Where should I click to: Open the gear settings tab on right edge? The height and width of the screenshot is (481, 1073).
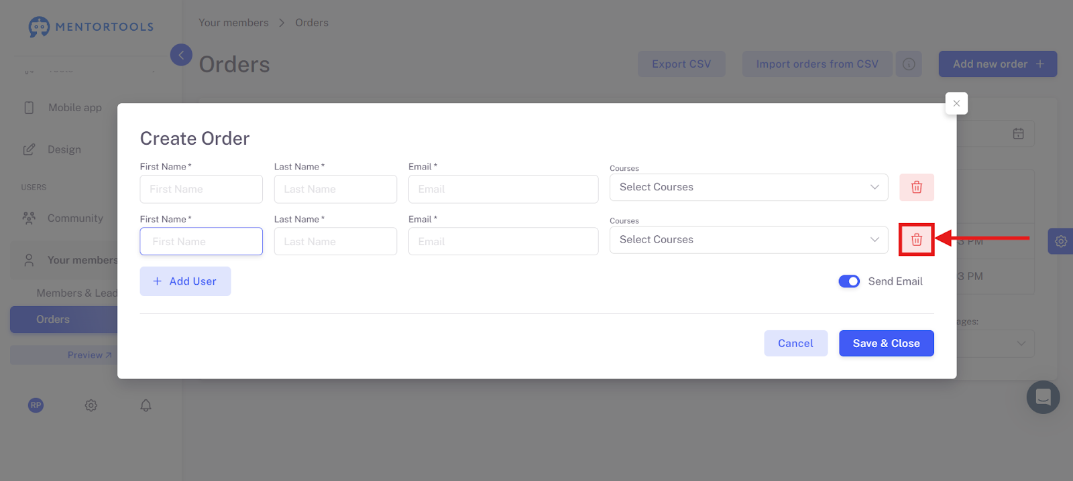click(1060, 241)
